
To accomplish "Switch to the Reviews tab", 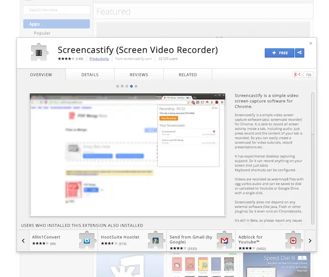I will click(139, 75).
